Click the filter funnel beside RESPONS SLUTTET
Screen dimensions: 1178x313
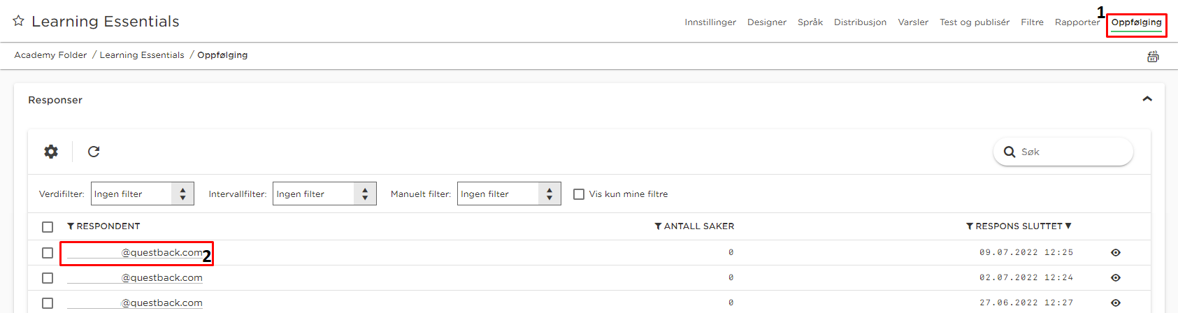pyautogui.click(x=970, y=226)
